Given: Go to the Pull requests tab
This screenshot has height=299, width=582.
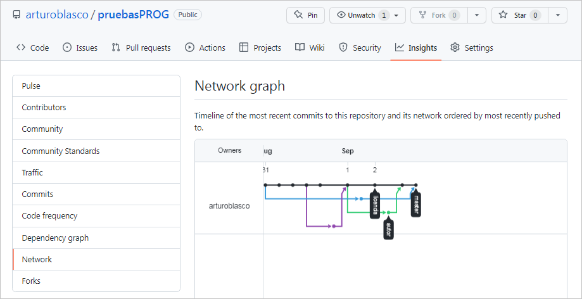Looking at the screenshot, I should (141, 48).
